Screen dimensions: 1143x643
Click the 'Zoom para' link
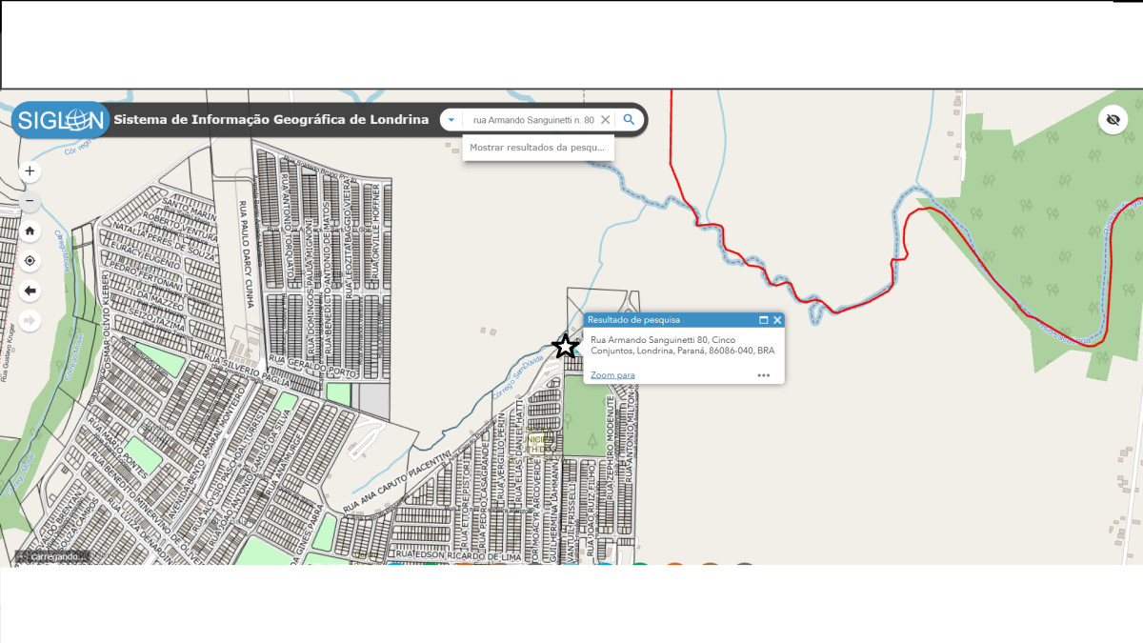[x=612, y=375]
